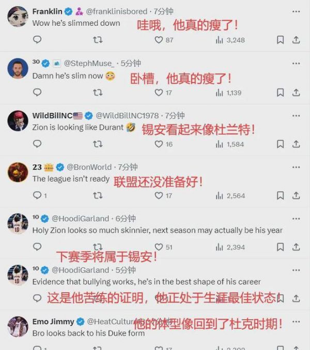Visit the @WildBillNC1978 profile link
This screenshot has height=350, width=310.
click(x=127, y=116)
